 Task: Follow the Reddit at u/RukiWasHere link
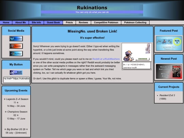[x=106, y=59]
